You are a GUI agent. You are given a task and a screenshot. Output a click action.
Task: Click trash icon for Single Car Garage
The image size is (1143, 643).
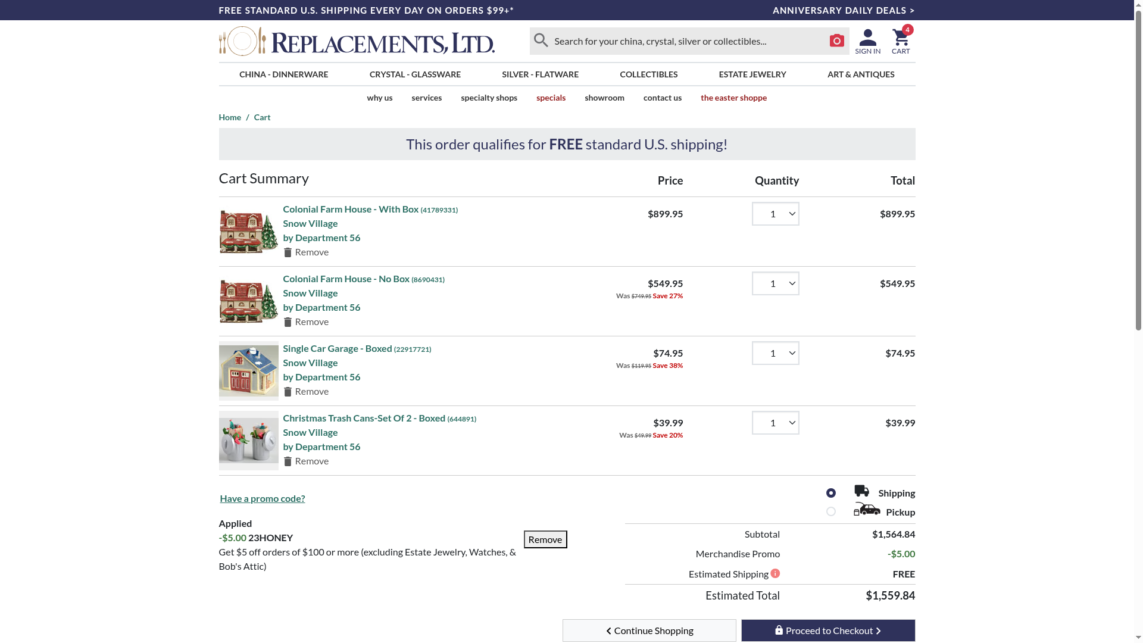coord(288,392)
